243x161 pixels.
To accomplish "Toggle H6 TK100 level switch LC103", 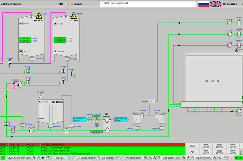I will [x=40, y=101].
